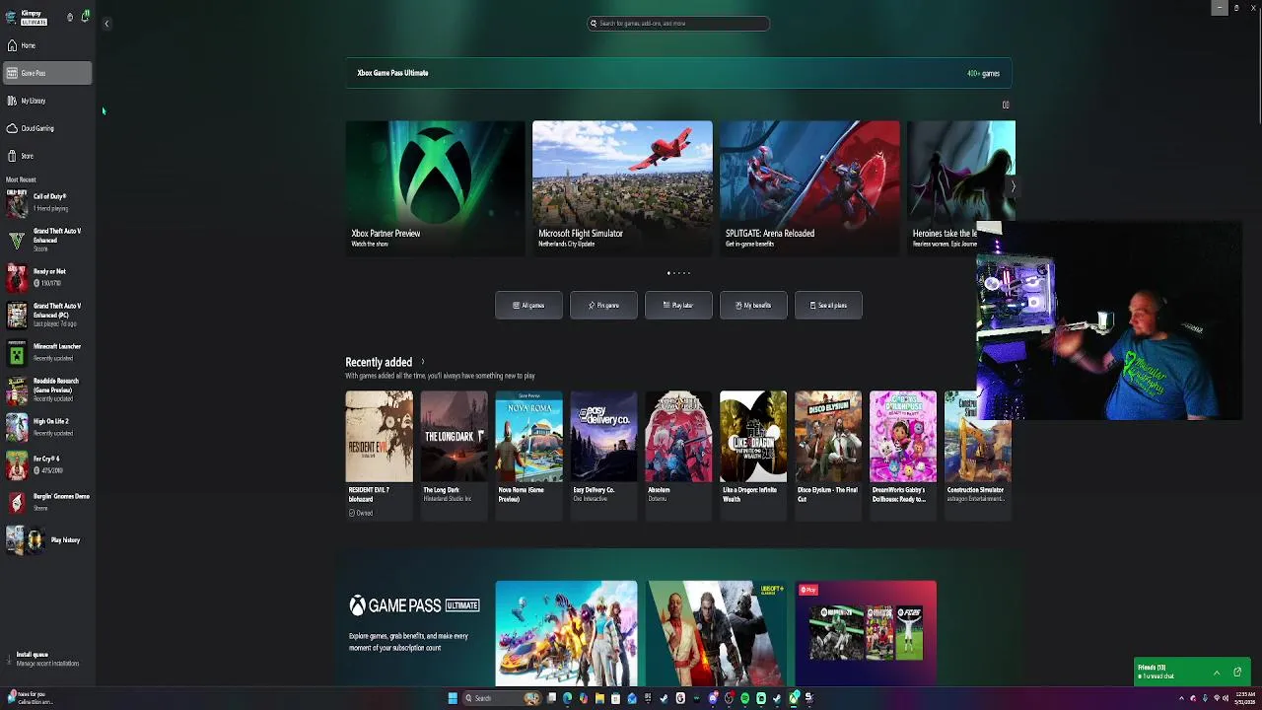Click the All games button
This screenshot has height=710, width=1262.
click(528, 306)
